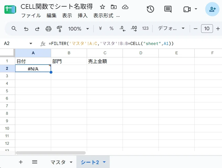Format as currency with ¥ icon
The width and height of the screenshot is (222, 168).
click(100, 28)
